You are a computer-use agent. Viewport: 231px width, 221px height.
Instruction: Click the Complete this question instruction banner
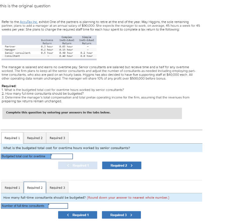pyautogui.click(x=92, y=113)
